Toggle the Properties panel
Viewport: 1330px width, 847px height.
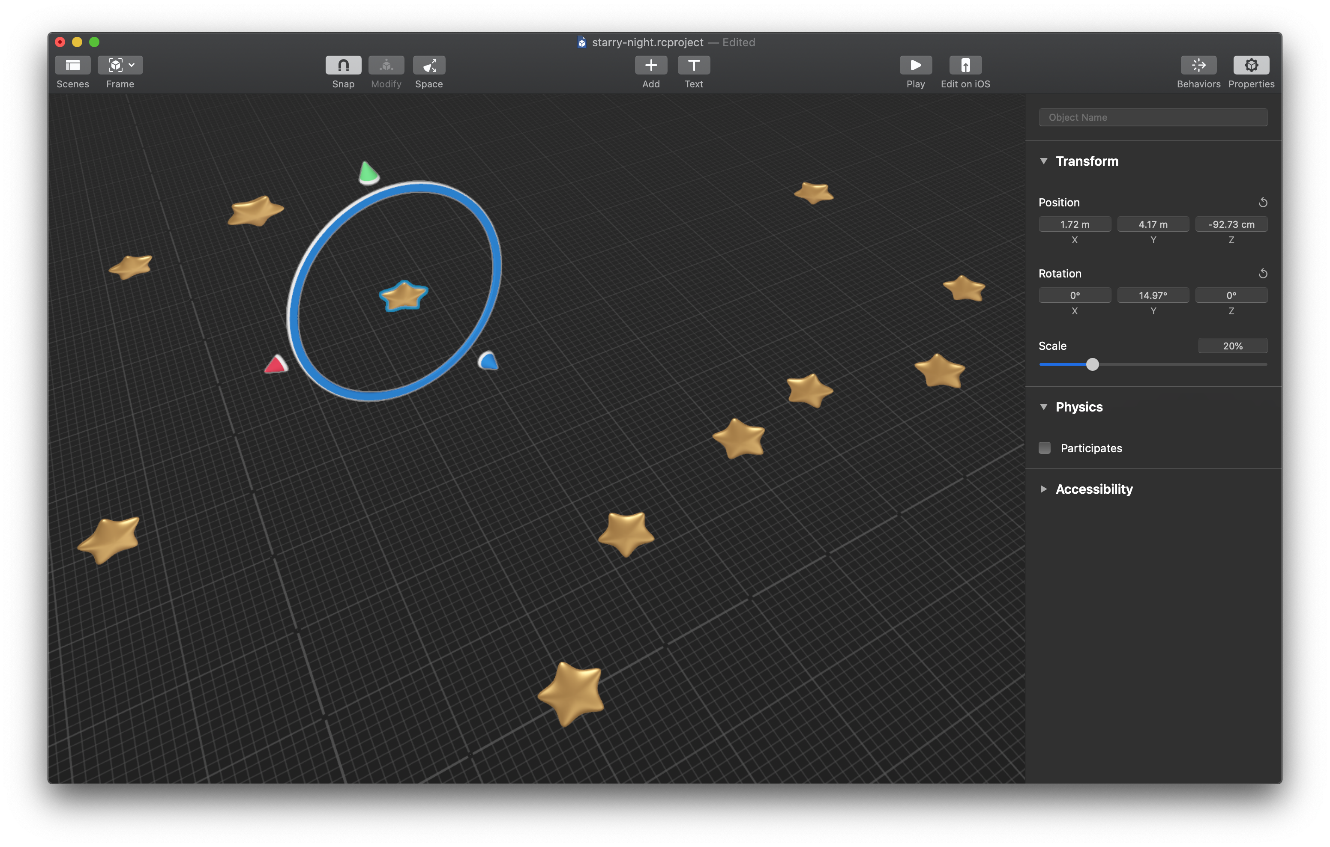[1251, 65]
